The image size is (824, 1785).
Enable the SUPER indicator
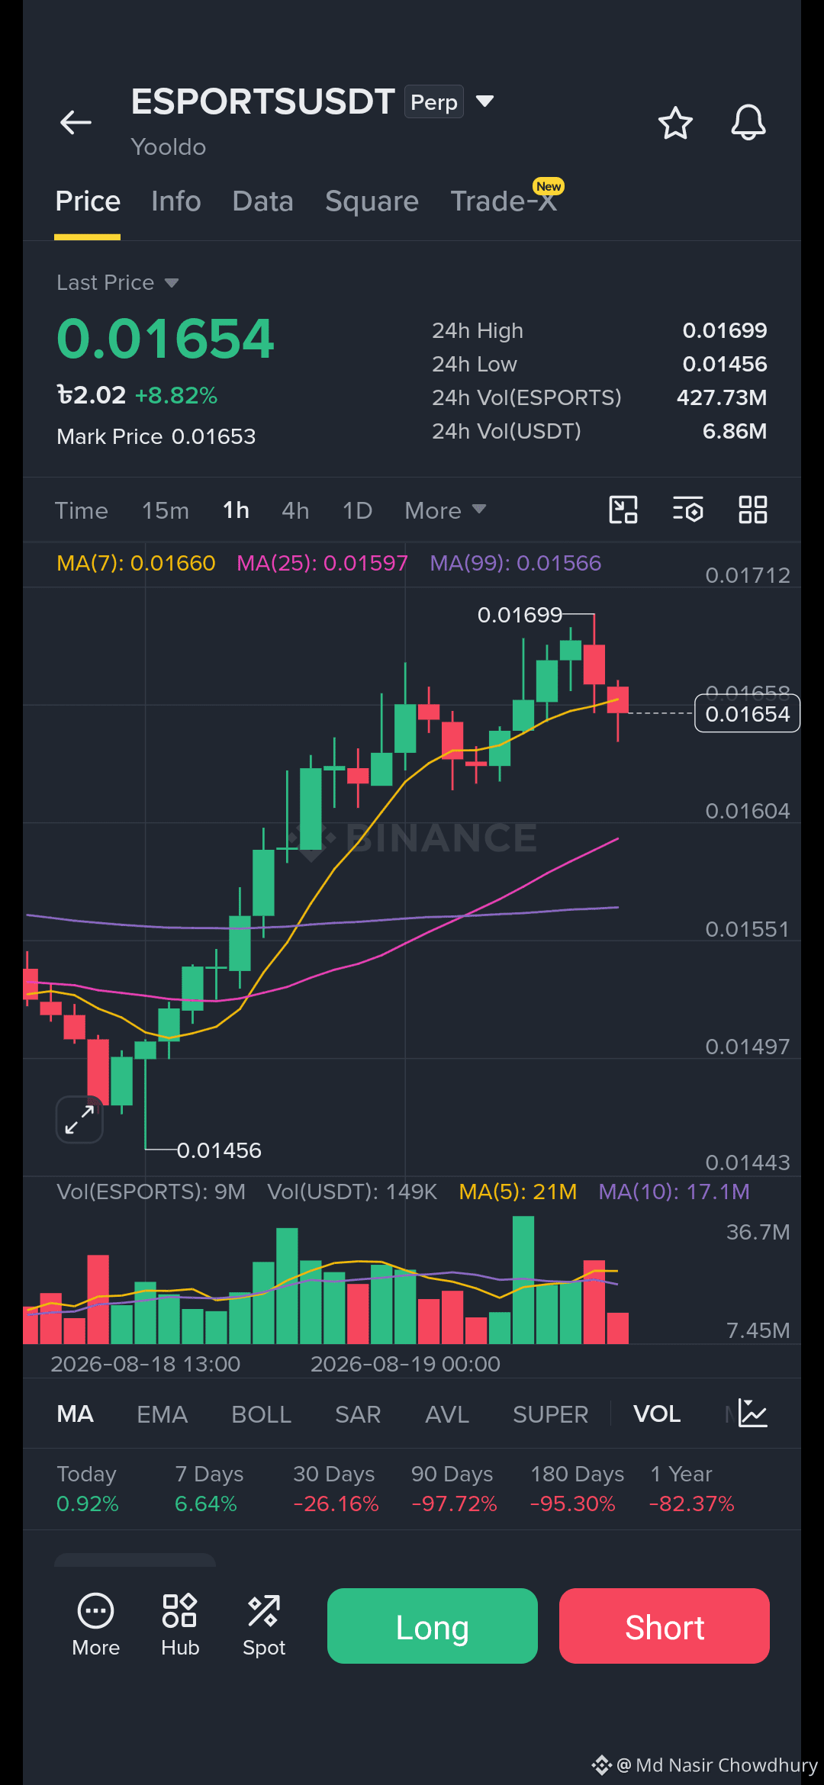551,1414
